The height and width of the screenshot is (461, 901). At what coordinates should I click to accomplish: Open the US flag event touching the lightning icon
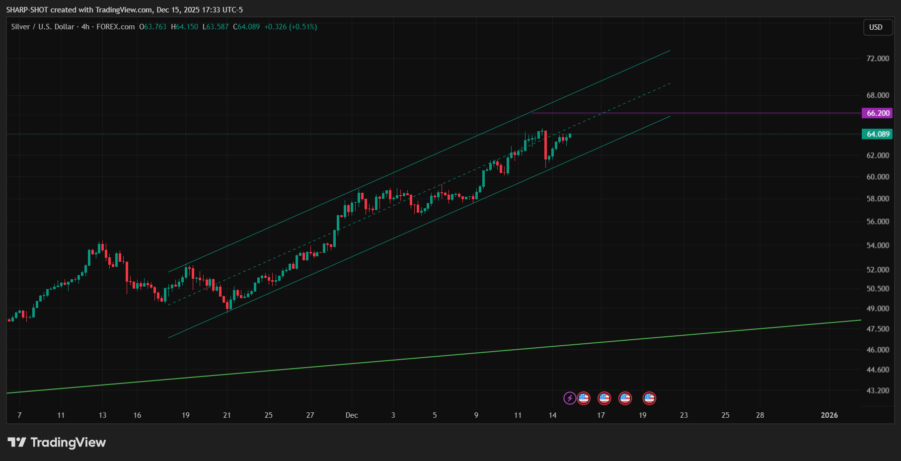[584, 398]
